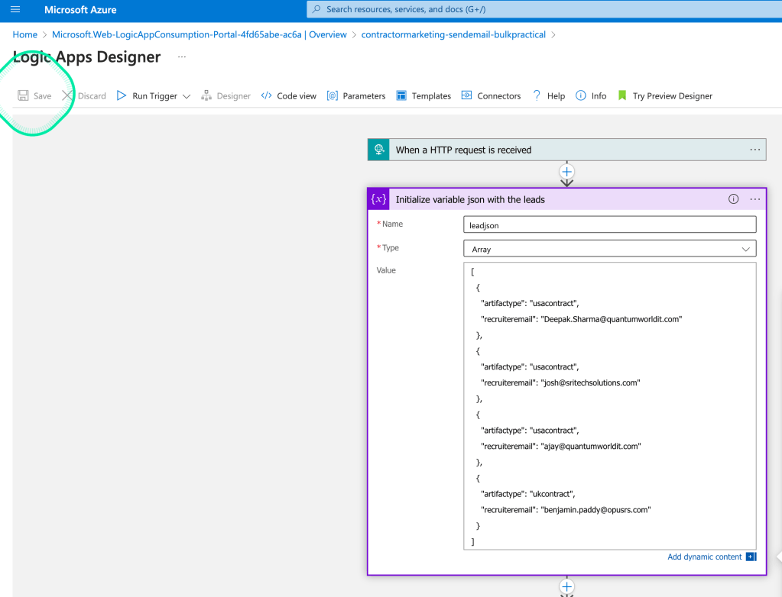Screen dimensions: 782x597
Task: Open the Parameters panel
Action: tap(356, 95)
